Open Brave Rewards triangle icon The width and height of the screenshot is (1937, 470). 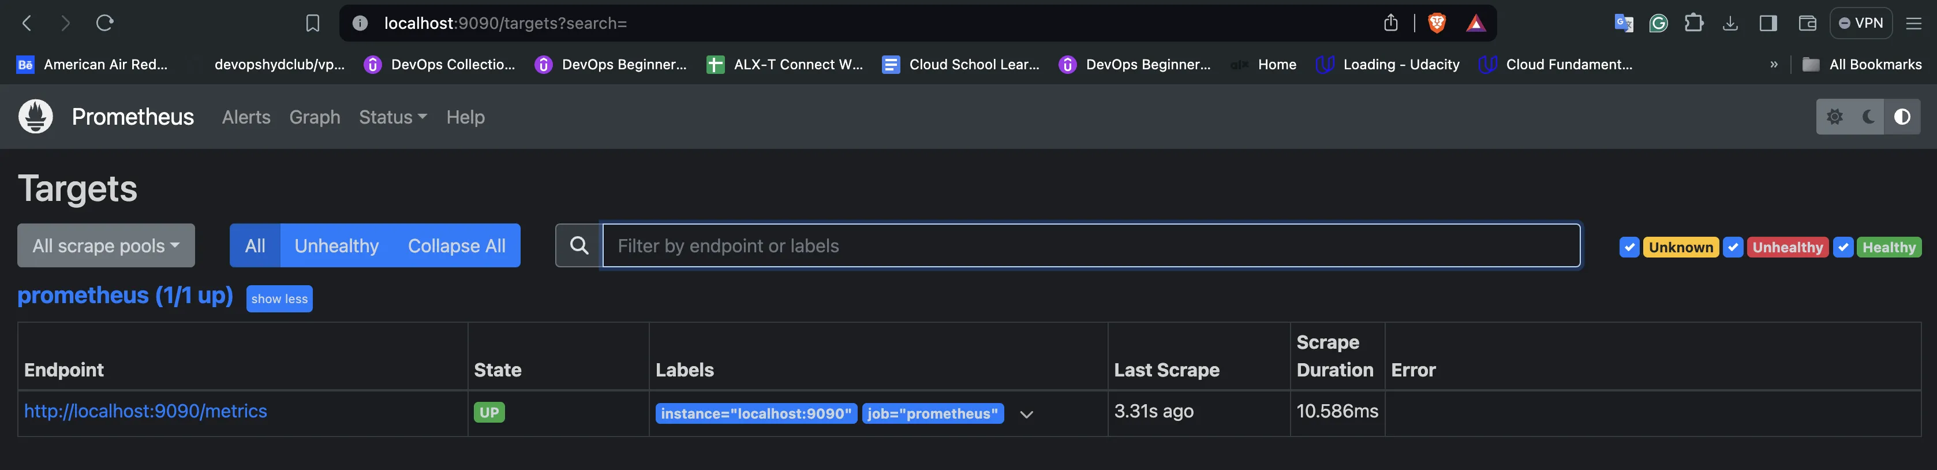click(x=1475, y=23)
